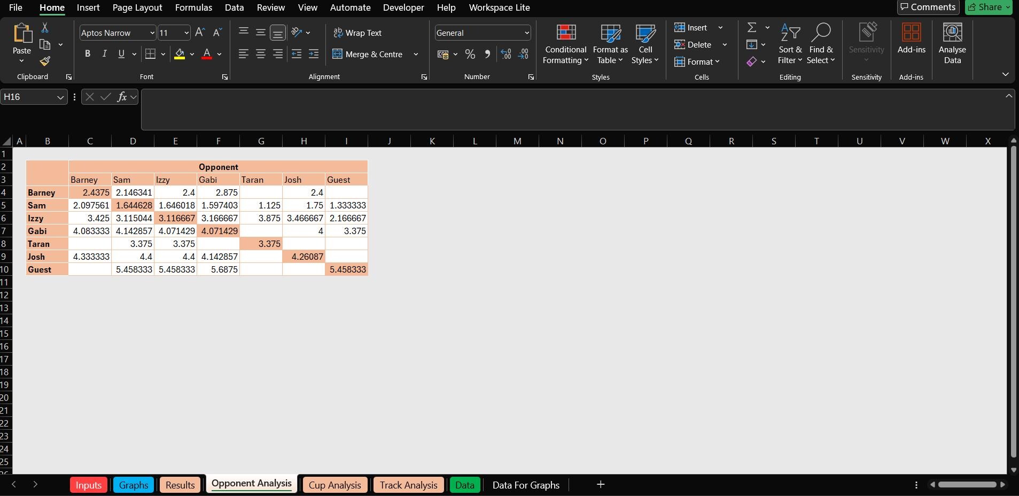Image resolution: width=1019 pixels, height=496 pixels.
Task: Expand the Number Format dropdown
Action: tap(526, 33)
